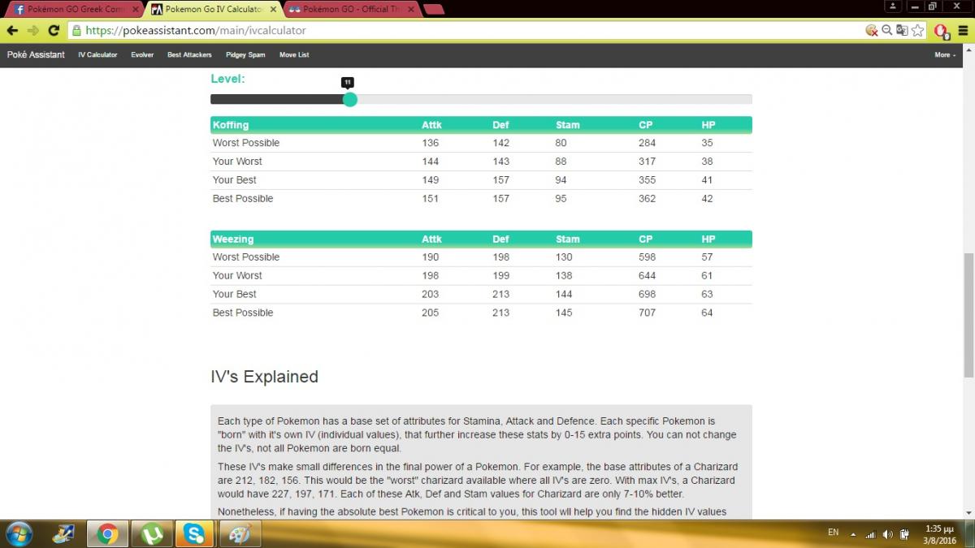Click the blocked cookie icon in address bar

872,30
